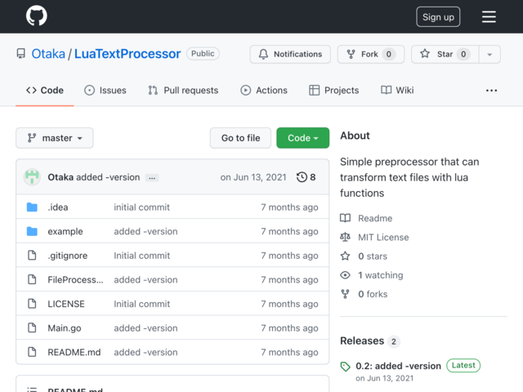Click the 'on Jun 13, 2021' commit date

(x=253, y=177)
